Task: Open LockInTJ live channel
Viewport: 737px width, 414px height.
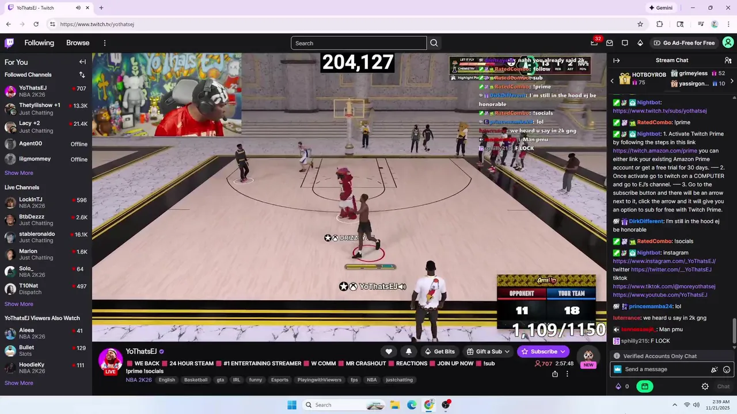Action: click(46, 202)
